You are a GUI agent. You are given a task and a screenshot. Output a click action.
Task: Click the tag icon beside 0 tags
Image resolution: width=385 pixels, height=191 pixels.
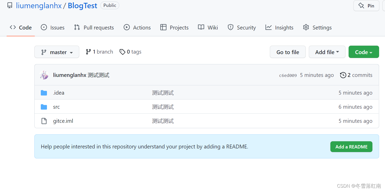tap(122, 52)
